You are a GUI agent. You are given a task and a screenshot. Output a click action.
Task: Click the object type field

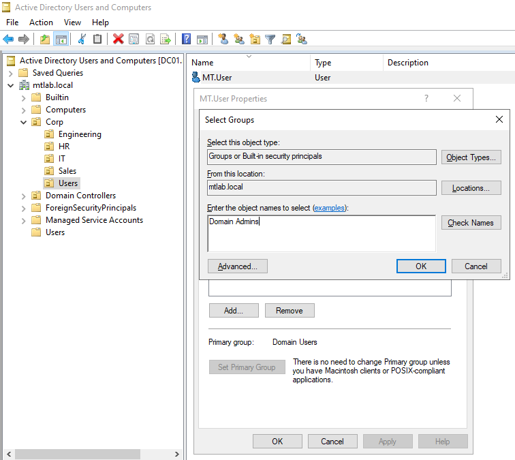(x=322, y=157)
